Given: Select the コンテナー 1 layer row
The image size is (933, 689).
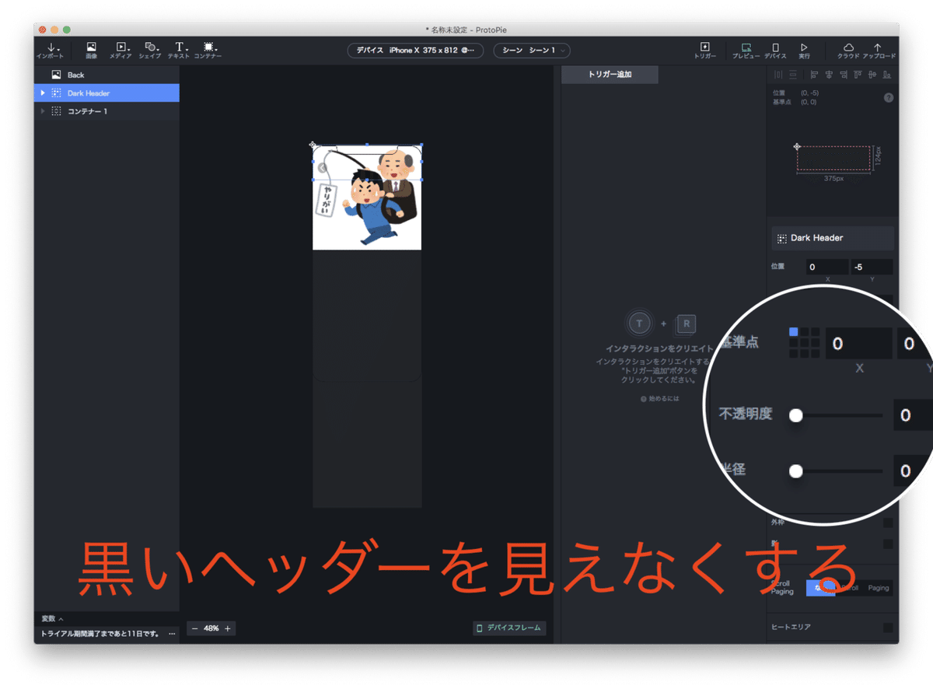Looking at the screenshot, I should 107,111.
